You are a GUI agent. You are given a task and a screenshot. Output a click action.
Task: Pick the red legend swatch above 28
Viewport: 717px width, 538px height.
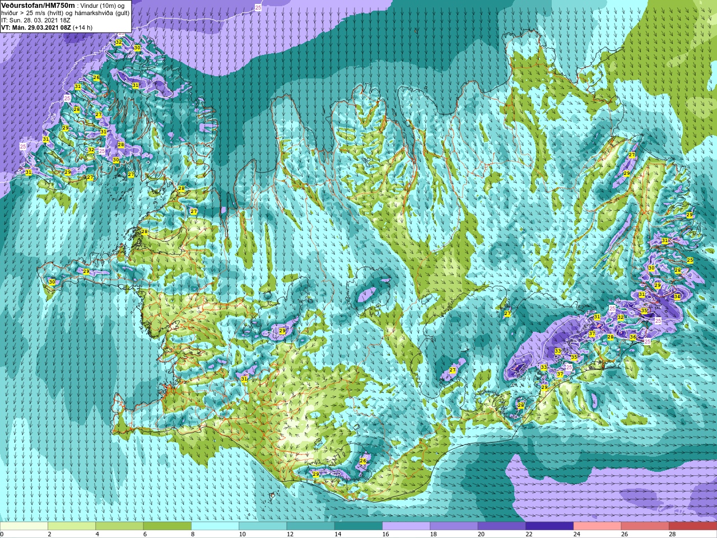tap(693, 526)
